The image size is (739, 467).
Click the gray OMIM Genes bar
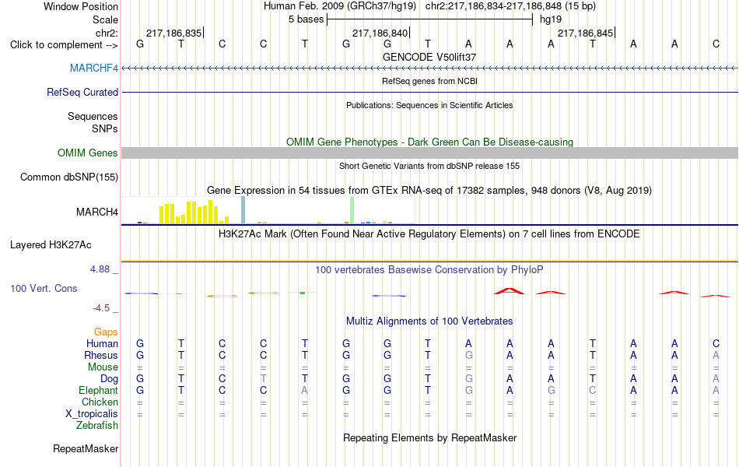429,153
